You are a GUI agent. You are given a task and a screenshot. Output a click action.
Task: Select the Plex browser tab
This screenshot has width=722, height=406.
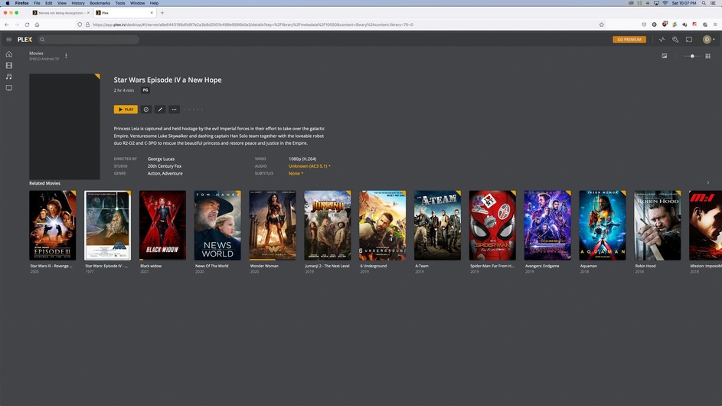click(x=124, y=13)
